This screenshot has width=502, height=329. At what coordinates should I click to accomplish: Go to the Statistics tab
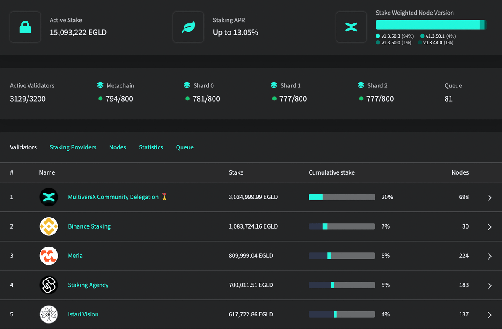pyautogui.click(x=151, y=147)
